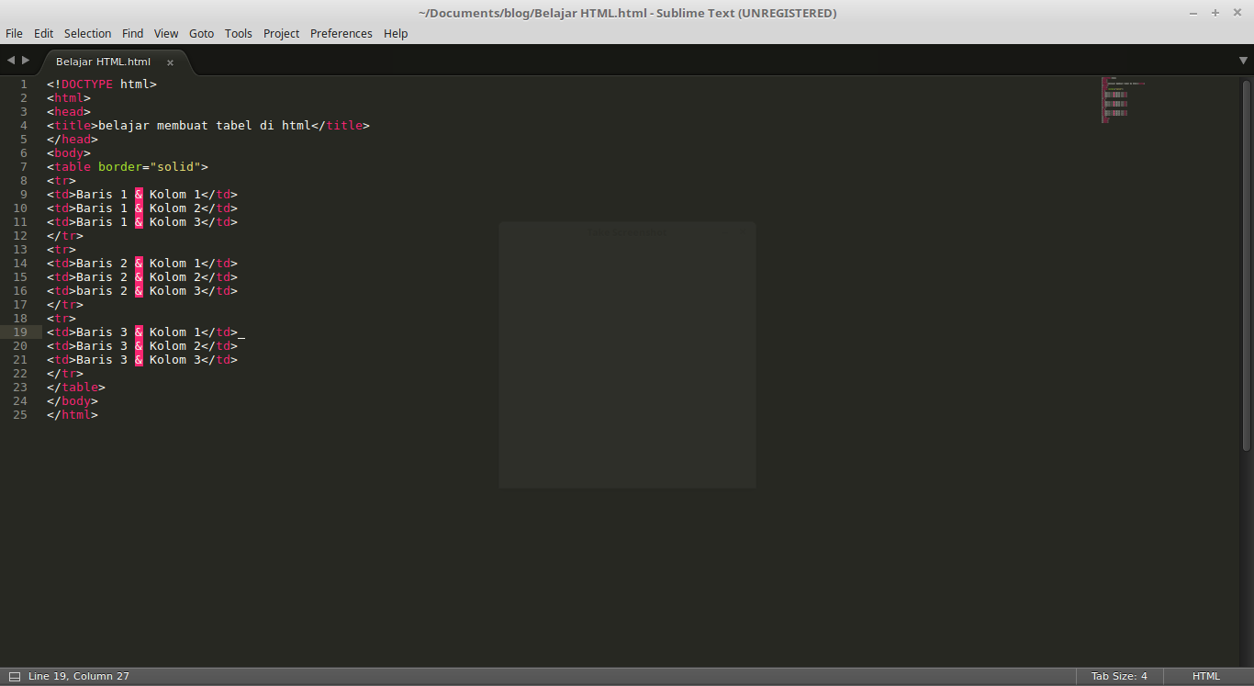Close the Sublime Text window

[1237, 13]
